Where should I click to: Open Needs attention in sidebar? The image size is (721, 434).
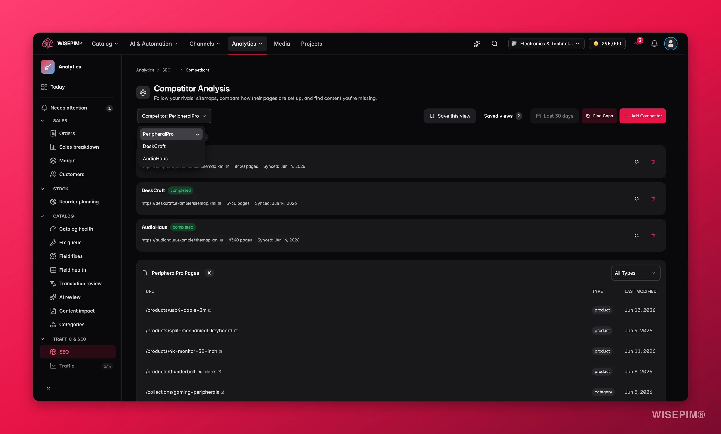pyautogui.click(x=78, y=108)
